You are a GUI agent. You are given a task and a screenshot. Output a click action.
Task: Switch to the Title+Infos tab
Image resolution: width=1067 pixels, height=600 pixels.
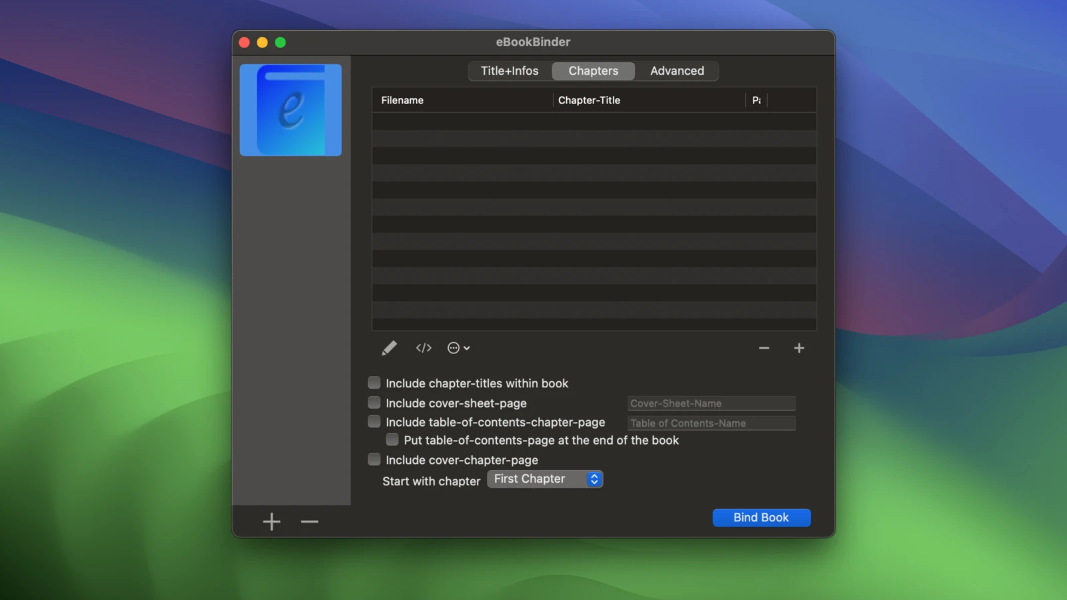point(509,71)
